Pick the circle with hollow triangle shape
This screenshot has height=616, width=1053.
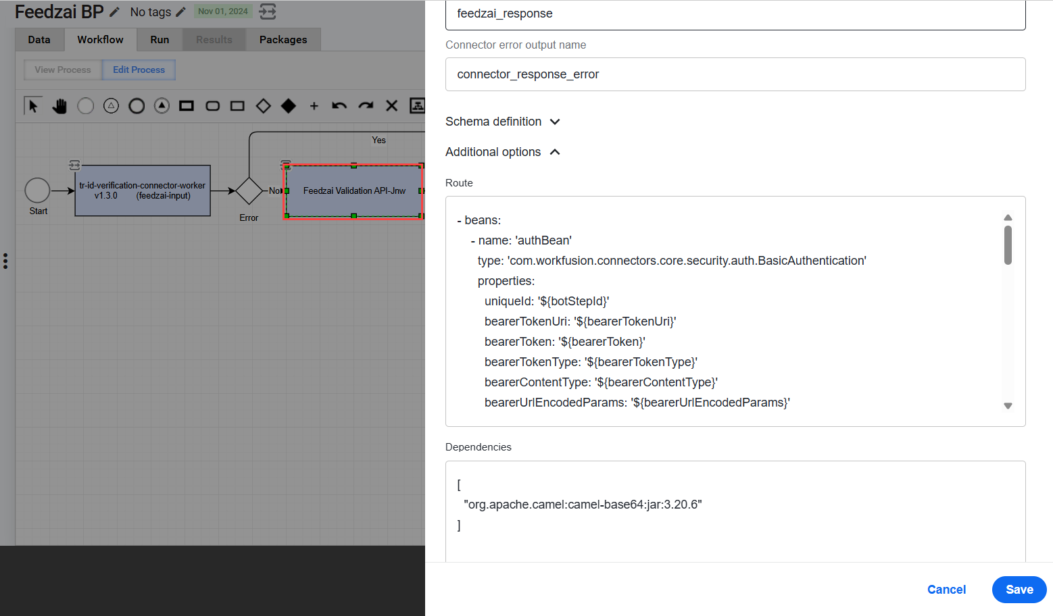point(111,106)
